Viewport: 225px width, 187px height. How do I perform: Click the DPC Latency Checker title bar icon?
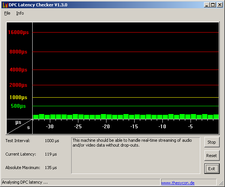5,5
